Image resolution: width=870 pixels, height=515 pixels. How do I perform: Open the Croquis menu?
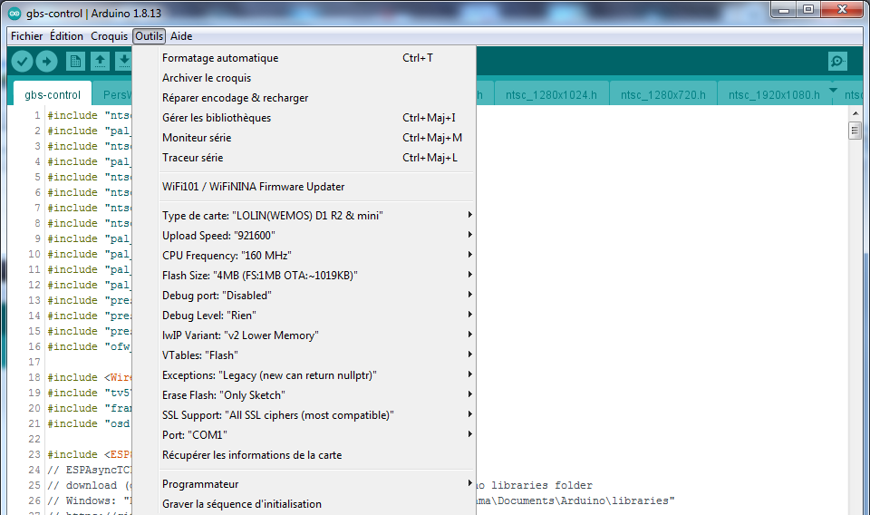(109, 36)
